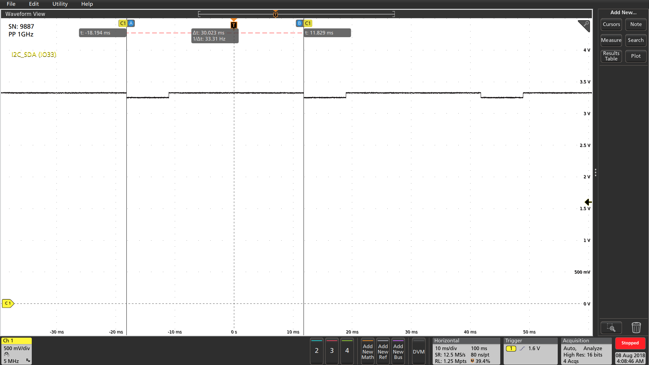
Task: Open the Results Table panel
Action: point(611,55)
